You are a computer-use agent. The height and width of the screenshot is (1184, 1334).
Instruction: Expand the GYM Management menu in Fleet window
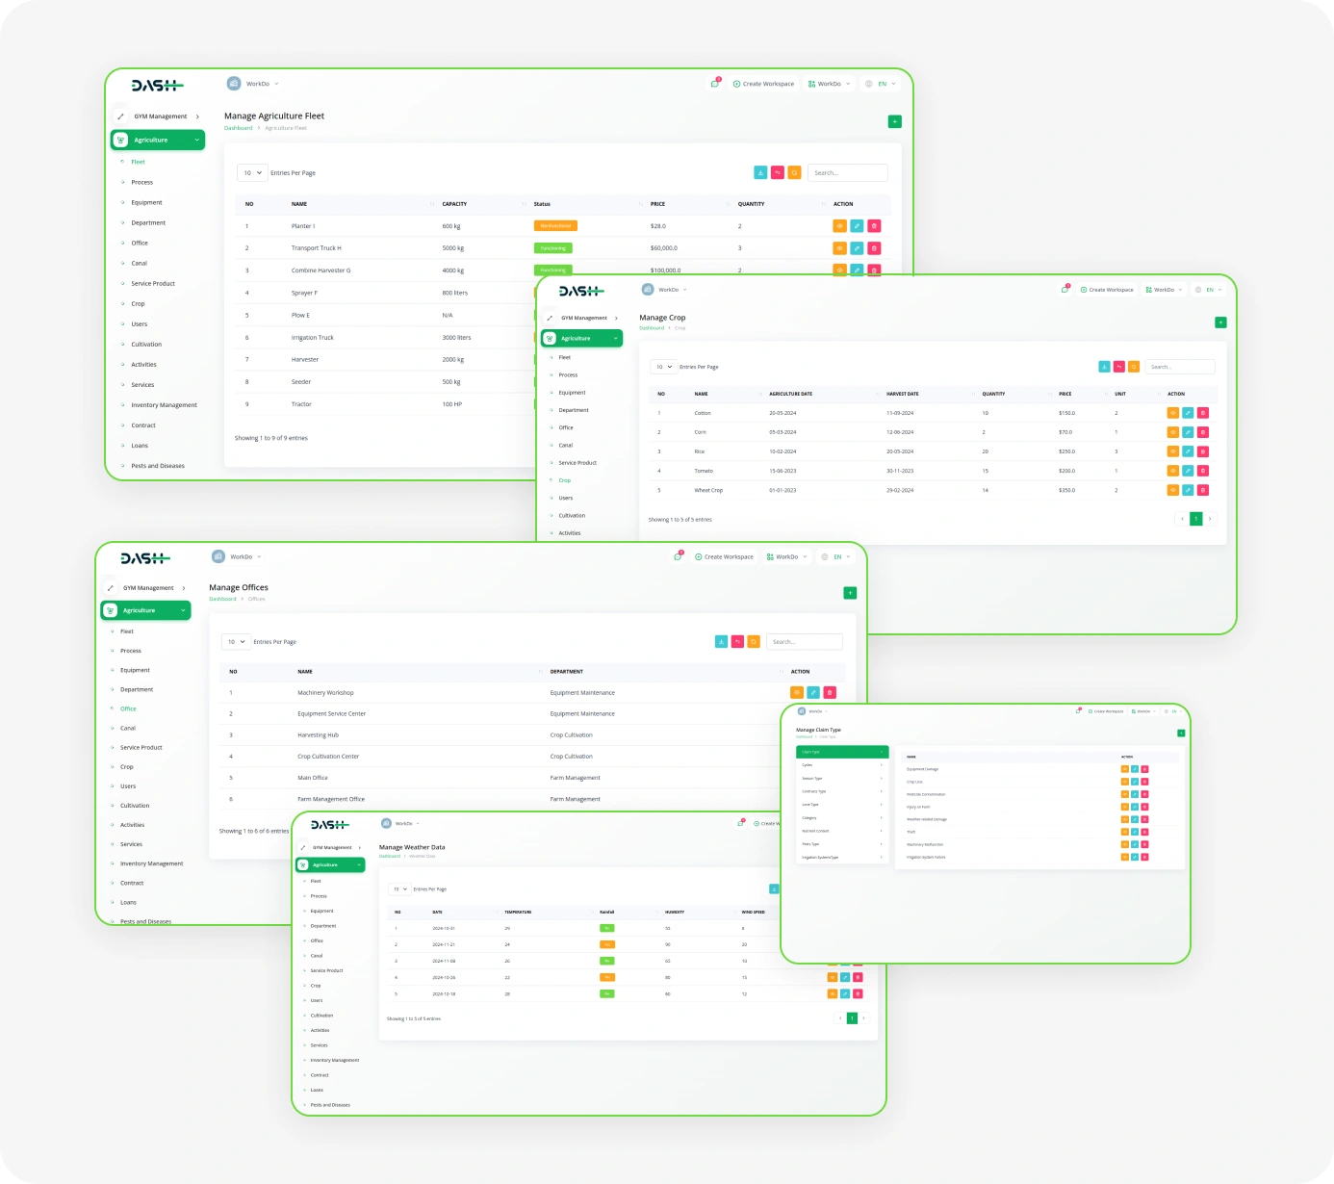pyautogui.click(x=160, y=116)
